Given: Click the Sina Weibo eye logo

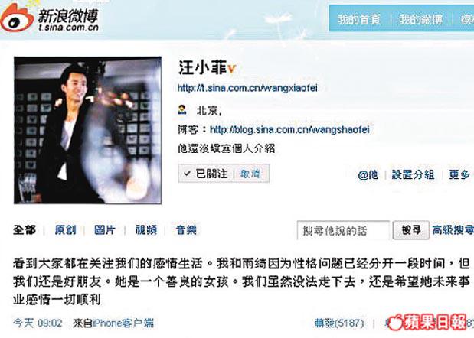Looking at the screenshot, I should [x=17, y=18].
